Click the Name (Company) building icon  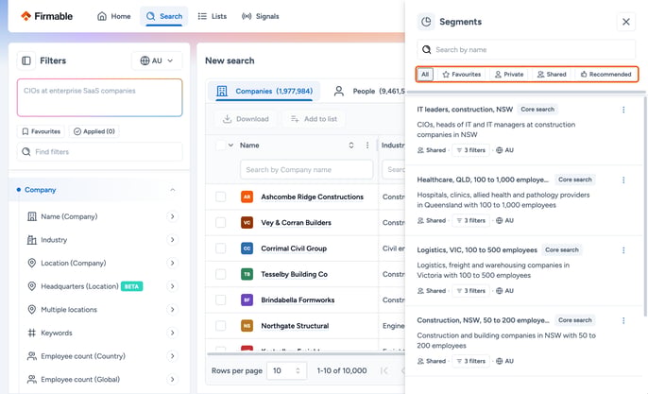coord(32,216)
